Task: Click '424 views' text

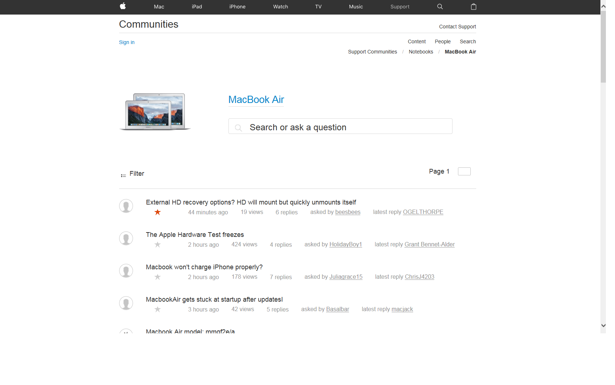Action: click(244, 245)
